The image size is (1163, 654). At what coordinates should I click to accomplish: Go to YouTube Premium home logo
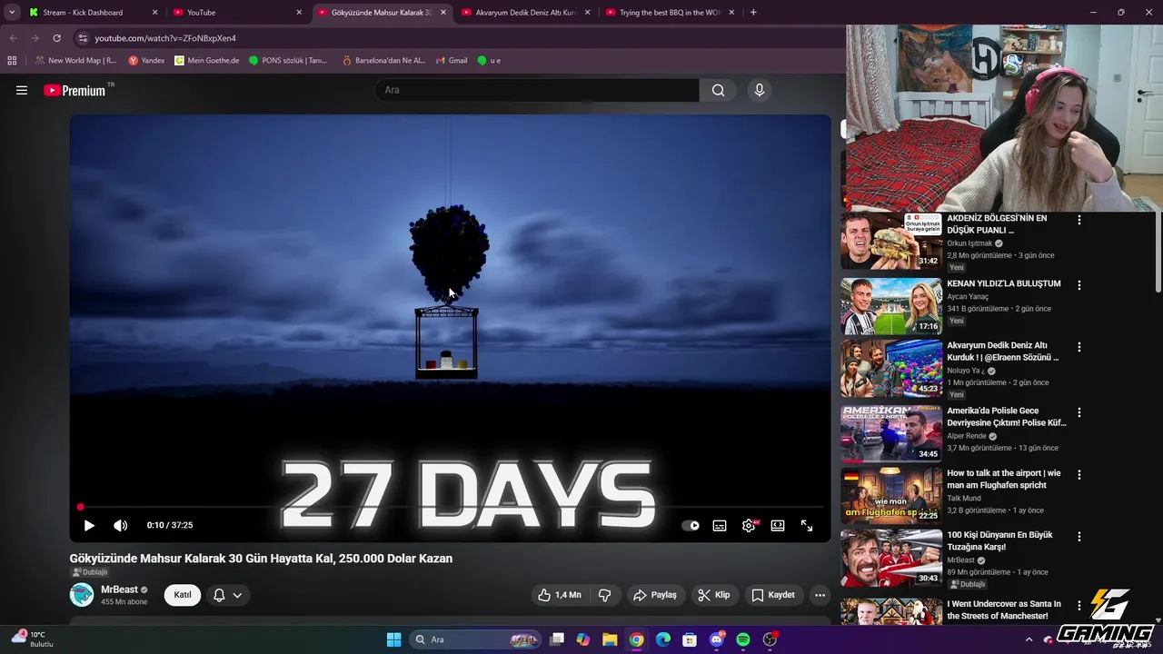pyautogui.click(x=76, y=90)
